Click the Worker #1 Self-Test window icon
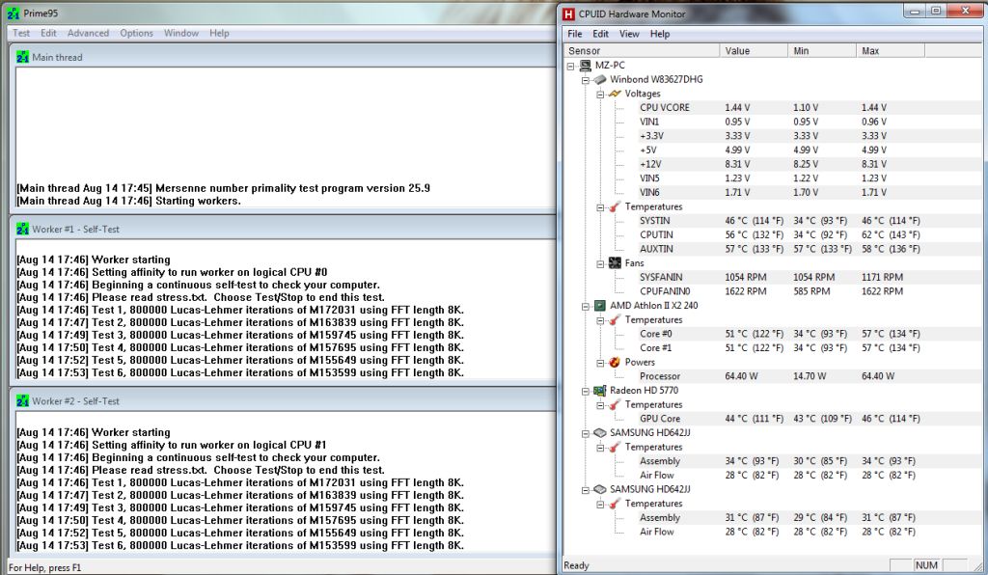The height and width of the screenshot is (575, 988). [x=23, y=230]
